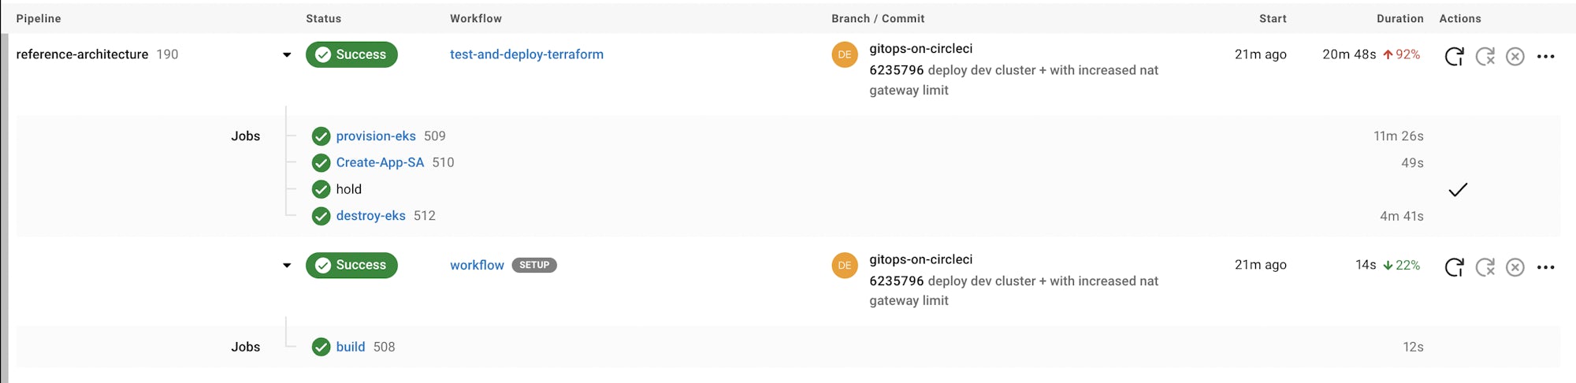Viewport: 1576px width, 383px height.
Task: Collapse the setup workflow jobs list
Action: pos(287,266)
